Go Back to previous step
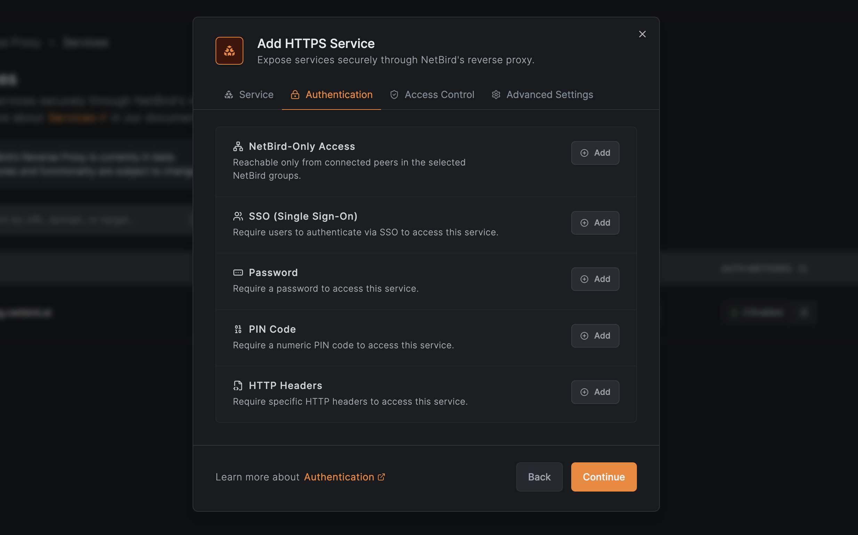The width and height of the screenshot is (858, 535). pyautogui.click(x=539, y=477)
